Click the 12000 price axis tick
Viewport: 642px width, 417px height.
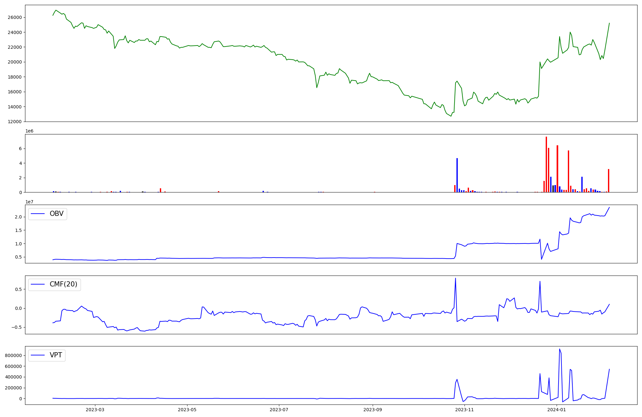(14, 122)
